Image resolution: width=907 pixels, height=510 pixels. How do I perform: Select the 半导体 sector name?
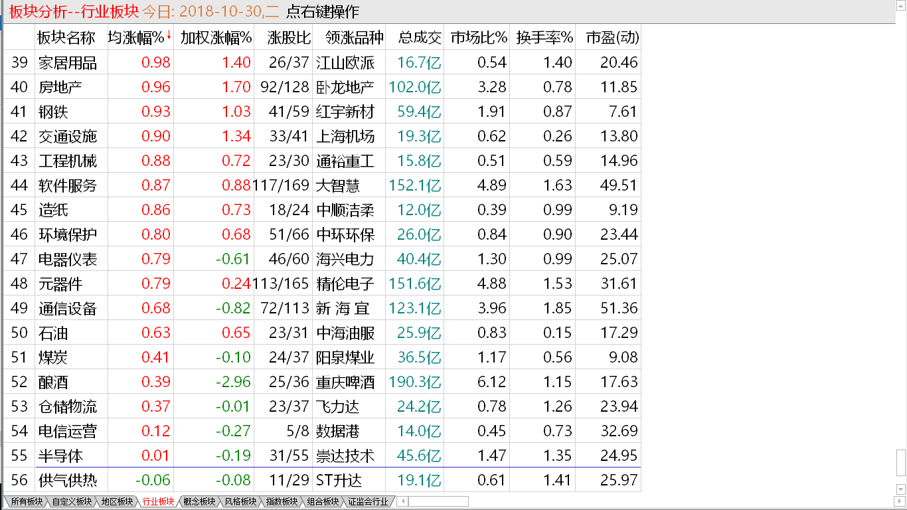(x=60, y=456)
